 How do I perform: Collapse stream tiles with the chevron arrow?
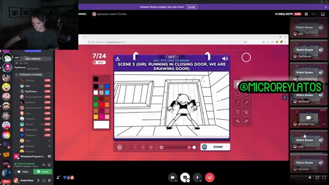coord(284,97)
